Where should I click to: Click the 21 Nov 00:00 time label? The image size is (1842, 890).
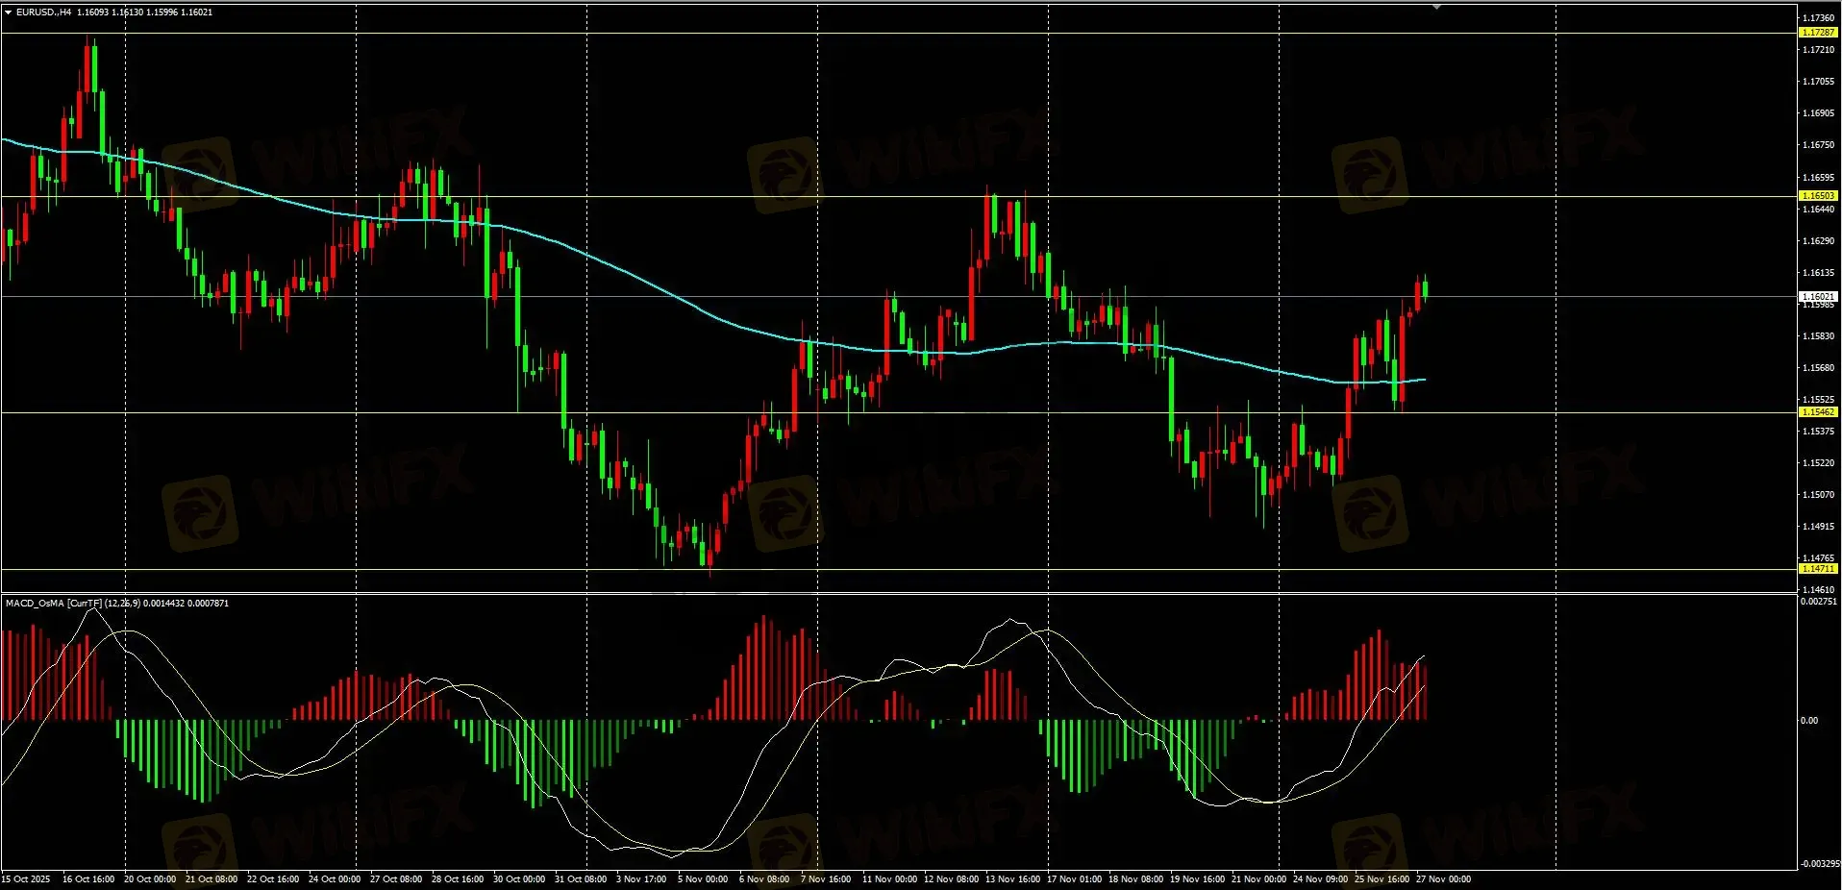[1258, 879]
